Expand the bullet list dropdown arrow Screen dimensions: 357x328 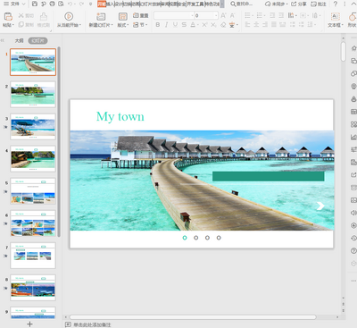point(253,15)
